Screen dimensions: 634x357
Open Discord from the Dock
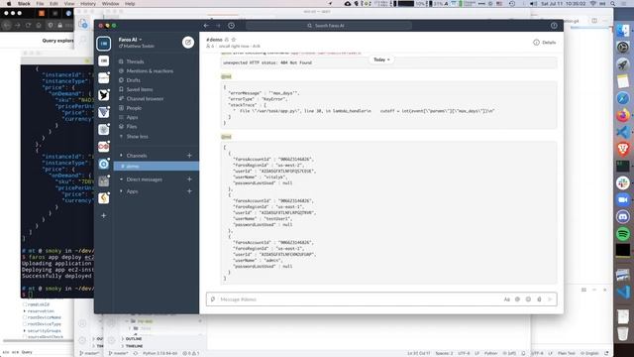point(623,216)
